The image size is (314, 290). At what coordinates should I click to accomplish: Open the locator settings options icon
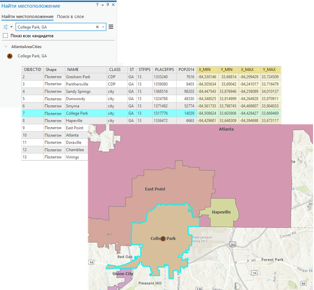6,27
